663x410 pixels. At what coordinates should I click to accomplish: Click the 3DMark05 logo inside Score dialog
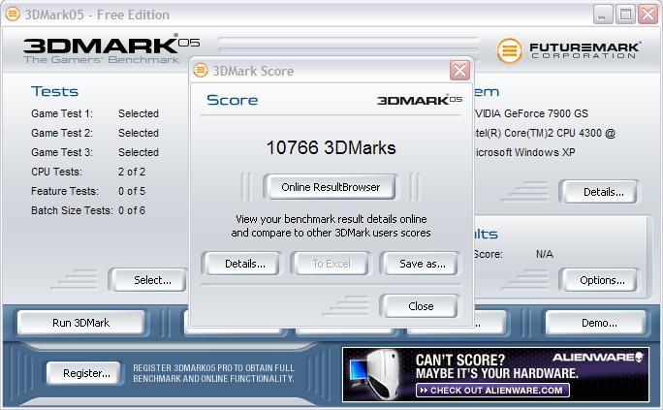pos(420,100)
